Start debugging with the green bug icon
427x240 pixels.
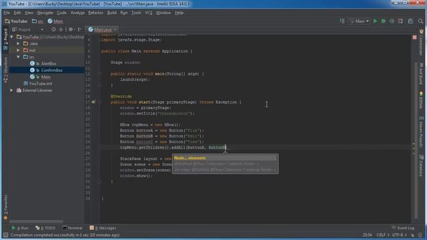[384, 21]
